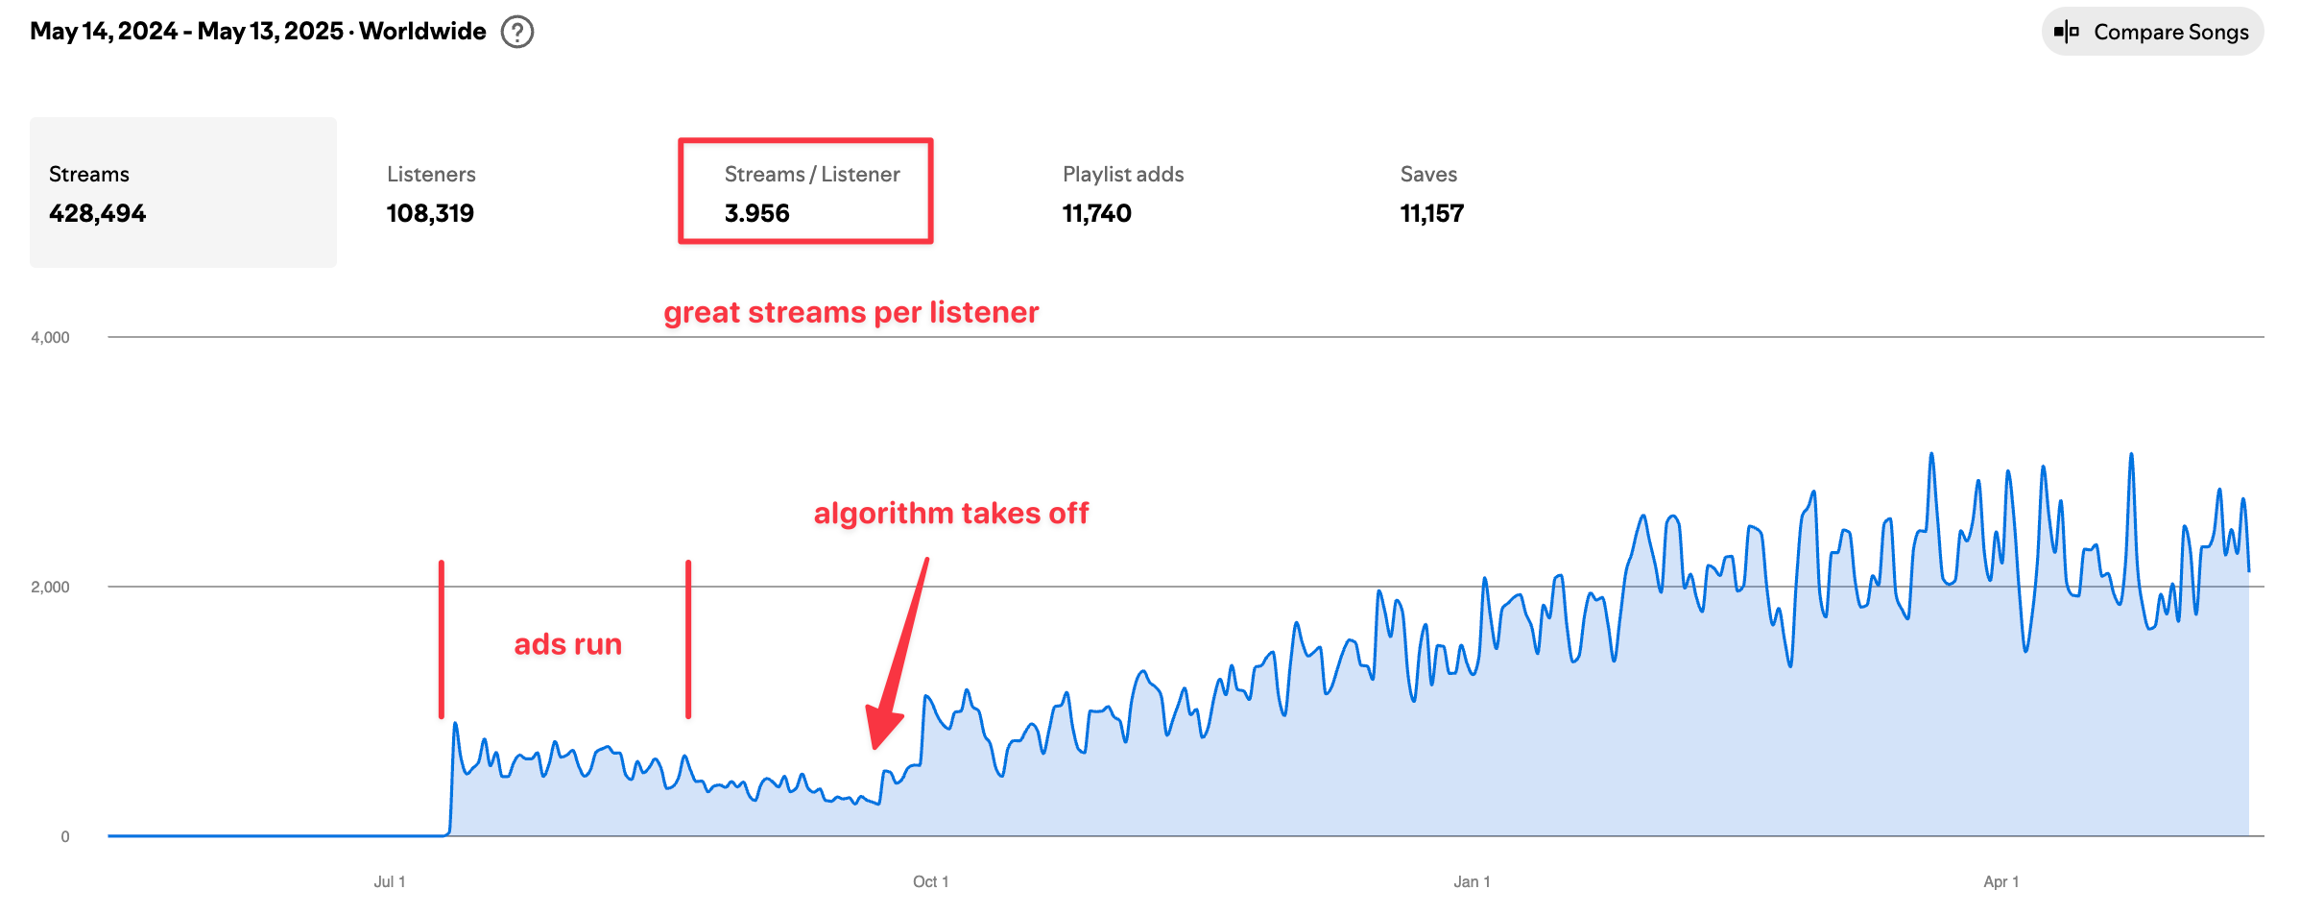Click the "ads run" annotation text

[x=567, y=644]
